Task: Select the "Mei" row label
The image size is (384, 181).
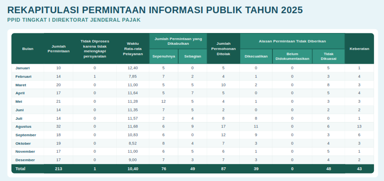Action: point(19,101)
